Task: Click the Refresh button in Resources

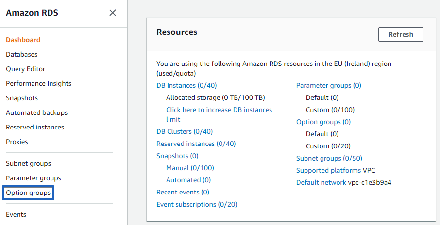Action: tap(401, 34)
